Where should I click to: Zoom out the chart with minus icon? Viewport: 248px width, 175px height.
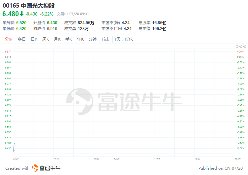point(241,46)
